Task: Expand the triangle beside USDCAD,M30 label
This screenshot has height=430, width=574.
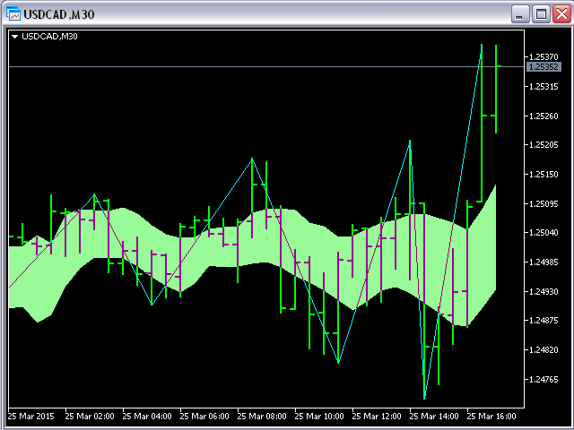Action: [15, 37]
